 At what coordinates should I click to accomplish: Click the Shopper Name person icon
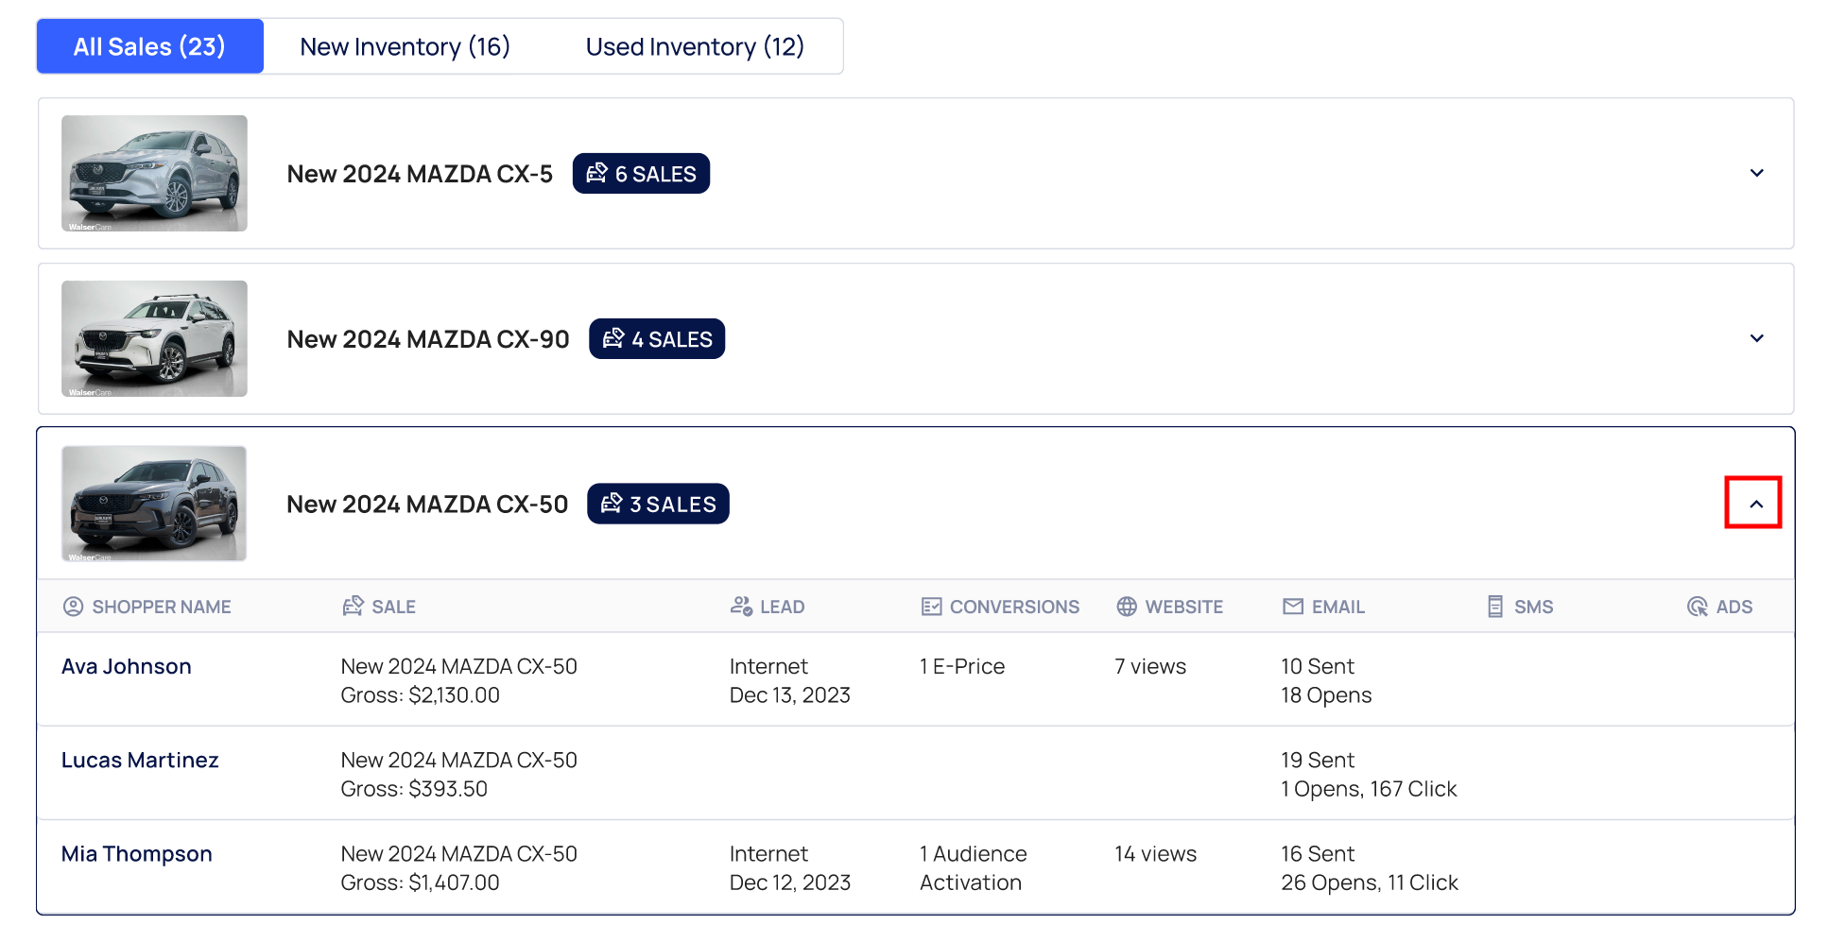73,607
